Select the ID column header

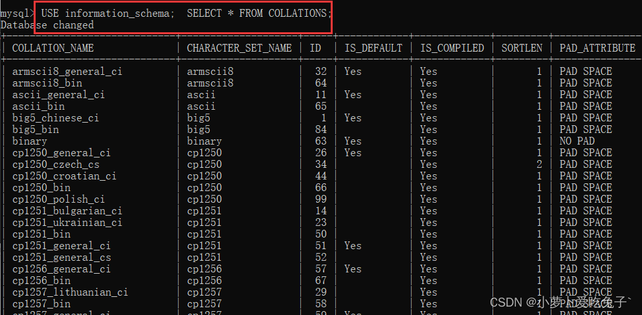[x=315, y=48]
